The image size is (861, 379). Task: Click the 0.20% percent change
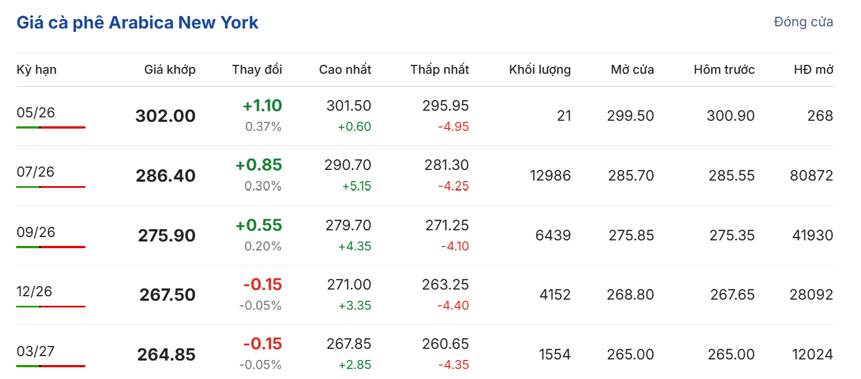(x=263, y=246)
